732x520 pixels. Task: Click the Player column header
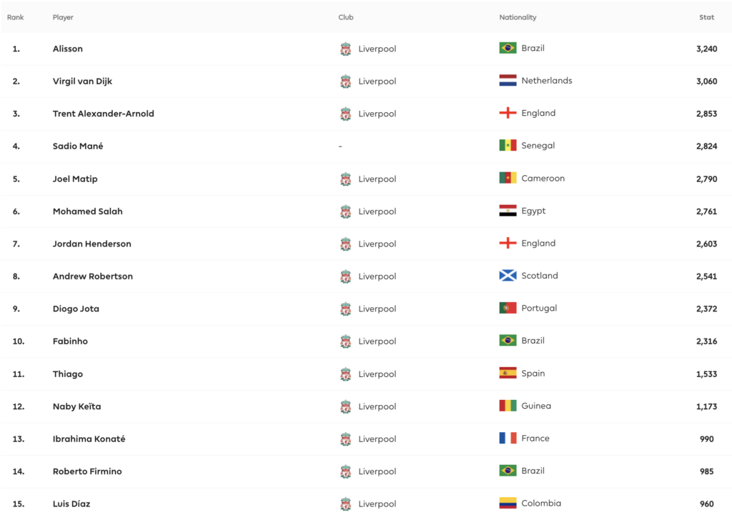(x=63, y=17)
